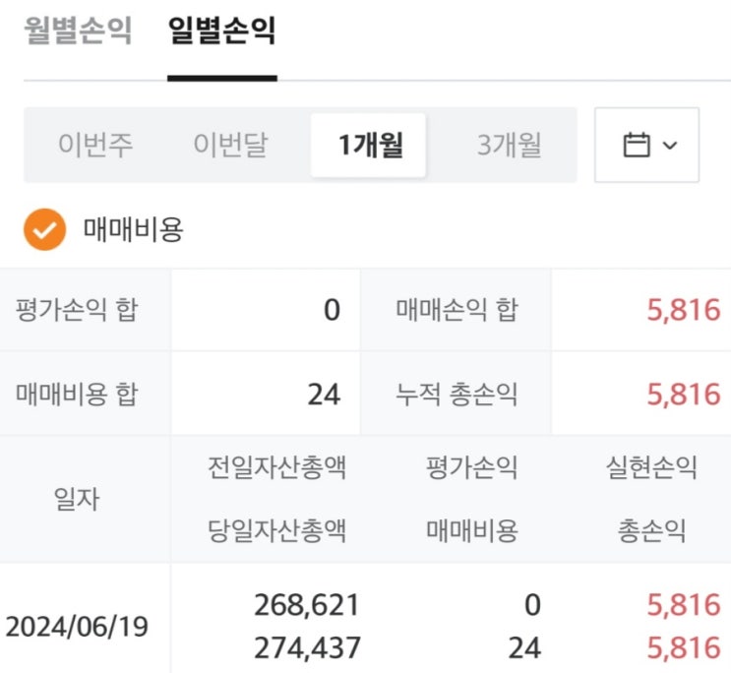Image resolution: width=731 pixels, height=673 pixels.
Task: Click the 일자 column header
Action: point(76,499)
